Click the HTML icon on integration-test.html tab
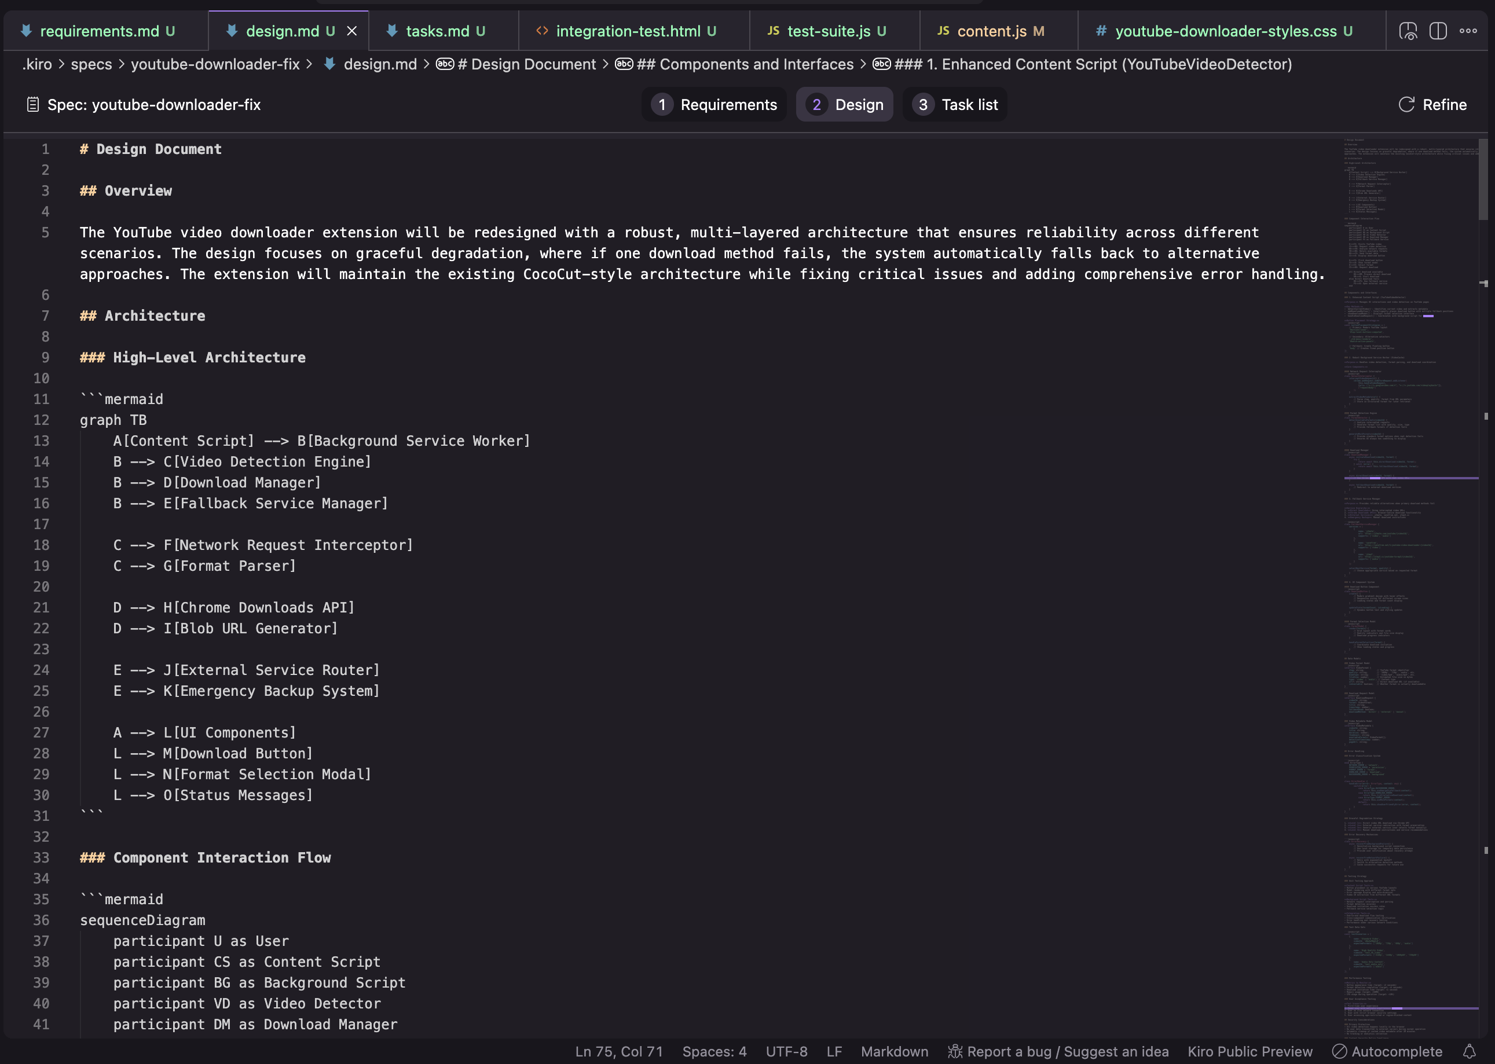Screen dimensions: 1495x1064 [541, 30]
